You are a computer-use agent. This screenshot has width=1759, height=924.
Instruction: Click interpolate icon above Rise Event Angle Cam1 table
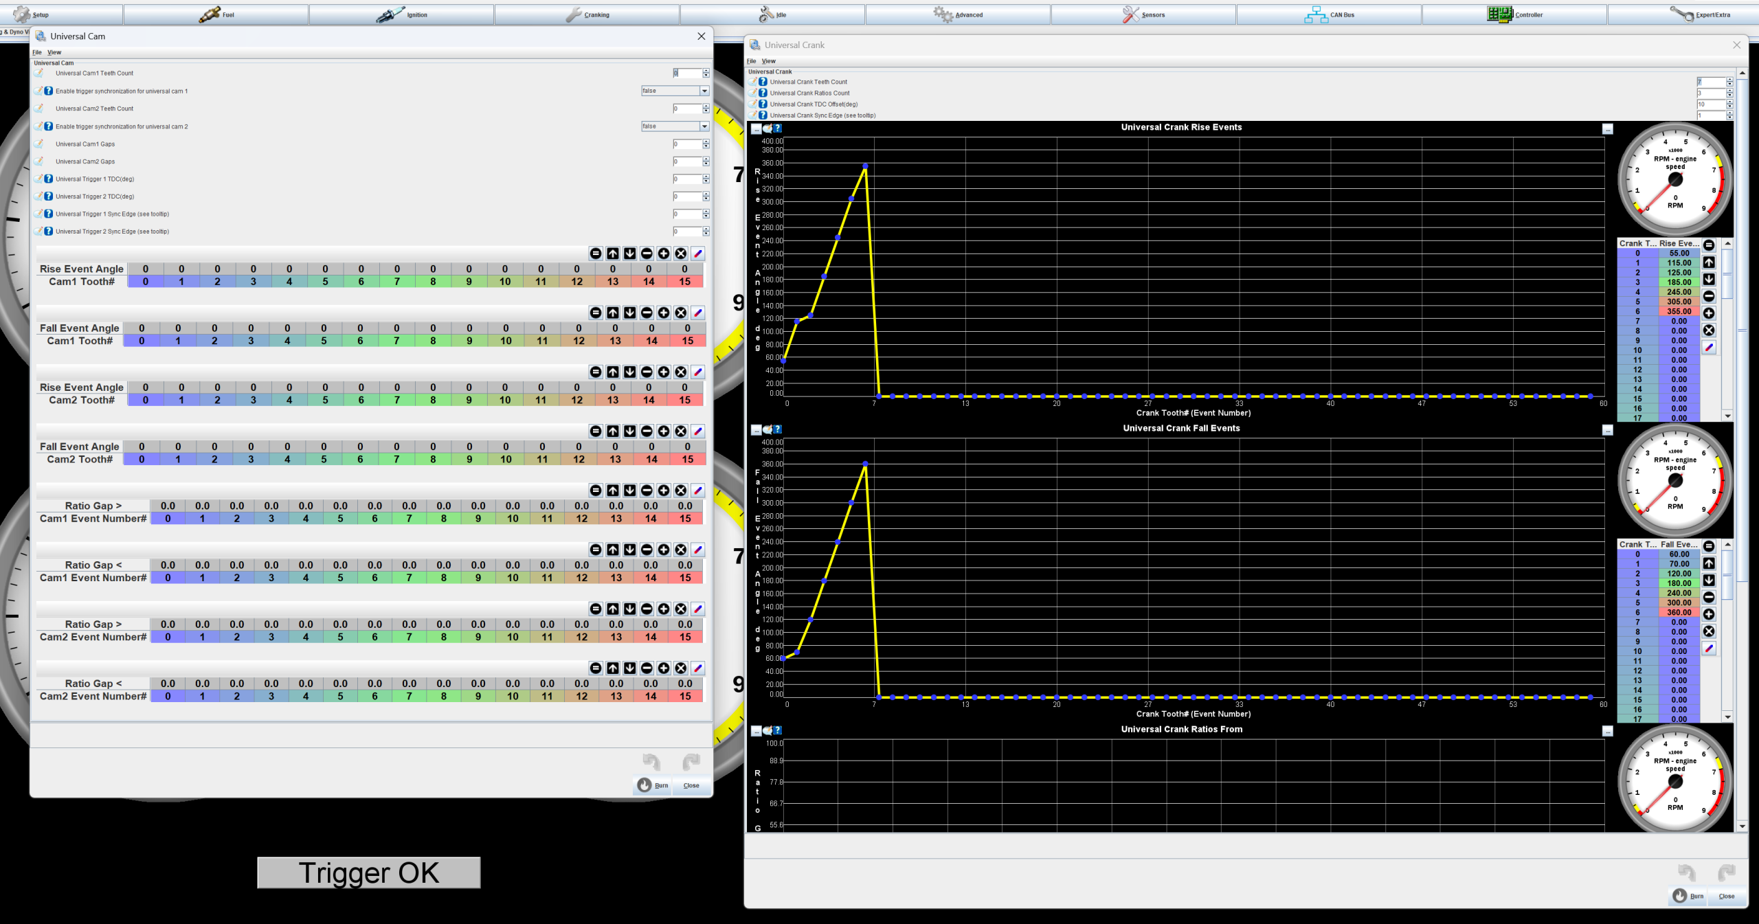click(697, 253)
